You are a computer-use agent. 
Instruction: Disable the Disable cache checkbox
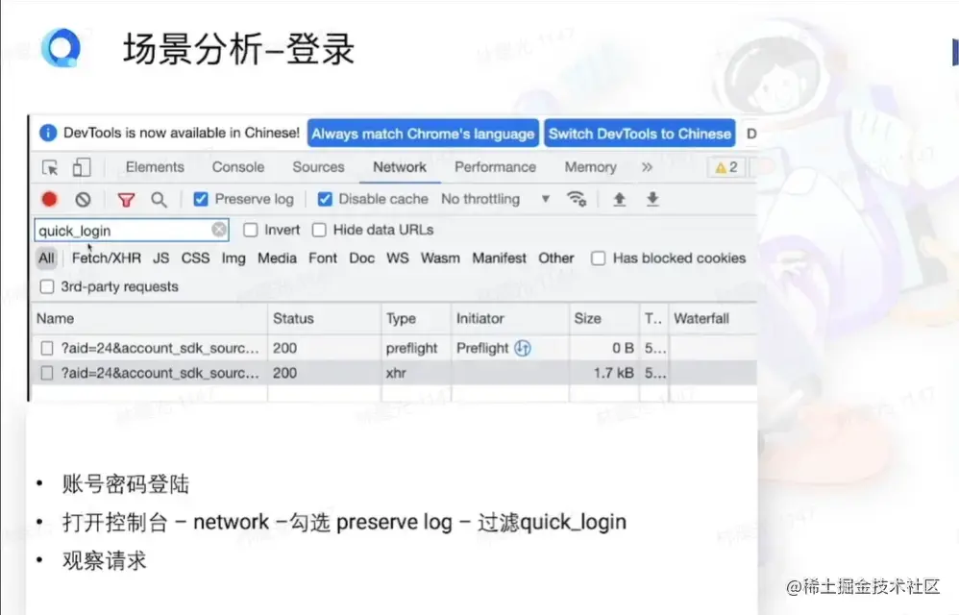click(324, 199)
